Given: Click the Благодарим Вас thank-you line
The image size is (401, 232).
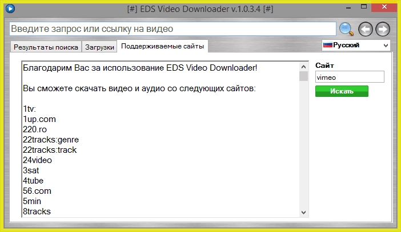Looking at the screenshot, I should pyautogui.click(x=140, y=68).
